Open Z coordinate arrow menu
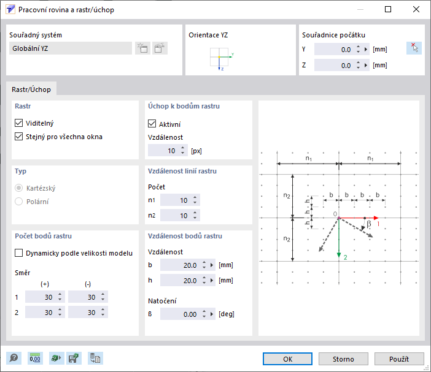The height and width of the screenshot is (372, 431). tap(366, 66)
